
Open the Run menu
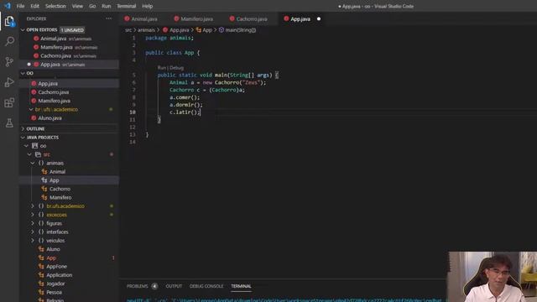tap(107, 6)
